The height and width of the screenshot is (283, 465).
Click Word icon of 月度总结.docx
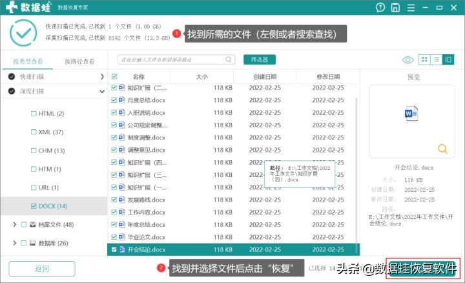coord(122,100)
